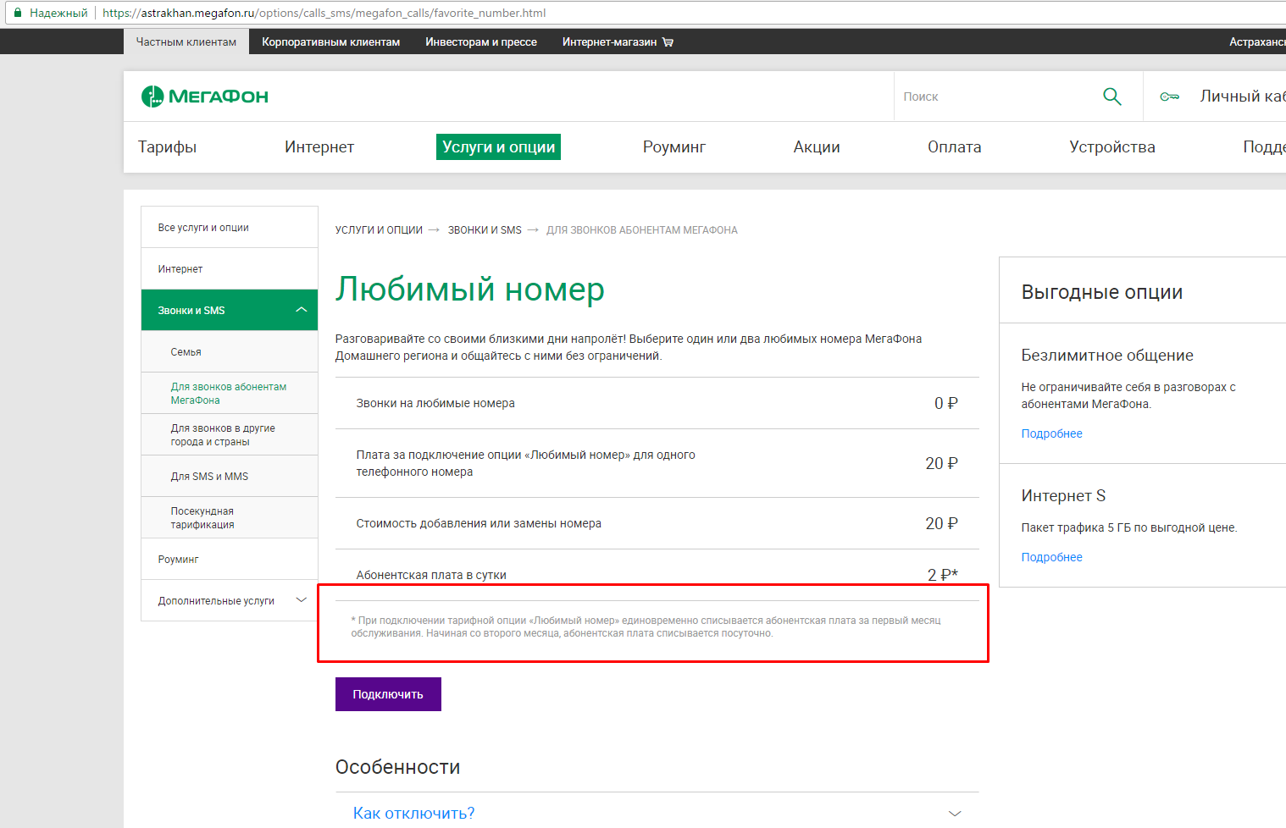This screenshot has height=828, width=1286.
Task: Click Личный кабинет link
Action: click(1242, 97)
